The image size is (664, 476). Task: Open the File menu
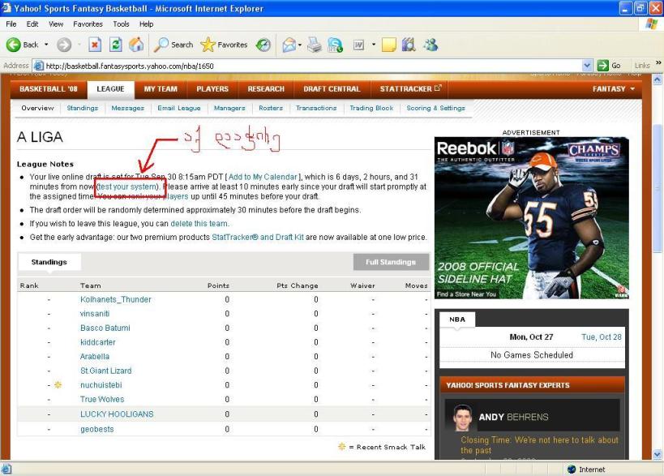(11, 24)
